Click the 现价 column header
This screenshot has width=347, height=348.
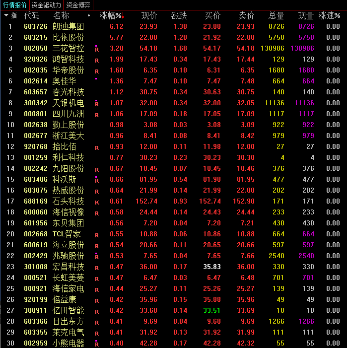pos(149,16)
